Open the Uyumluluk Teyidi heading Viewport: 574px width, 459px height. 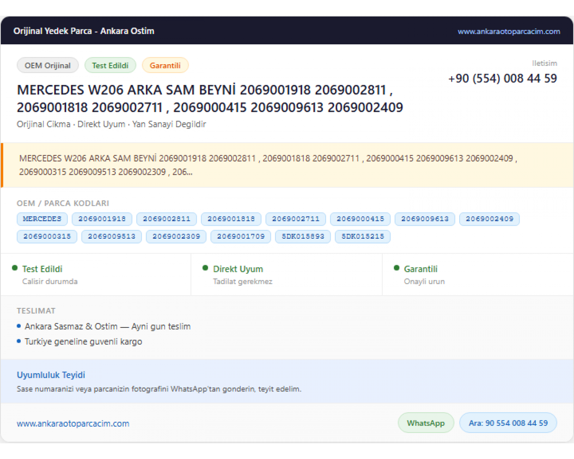click(51, 375)
